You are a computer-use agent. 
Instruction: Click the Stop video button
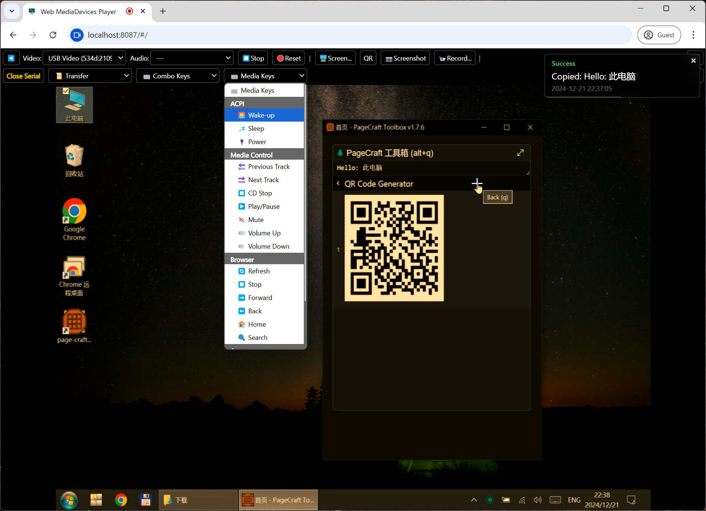(253, 58)
